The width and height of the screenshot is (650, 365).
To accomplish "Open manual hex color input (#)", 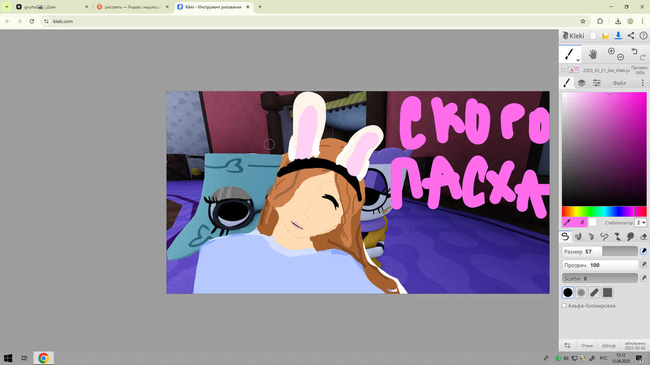I will coord(582,222).
